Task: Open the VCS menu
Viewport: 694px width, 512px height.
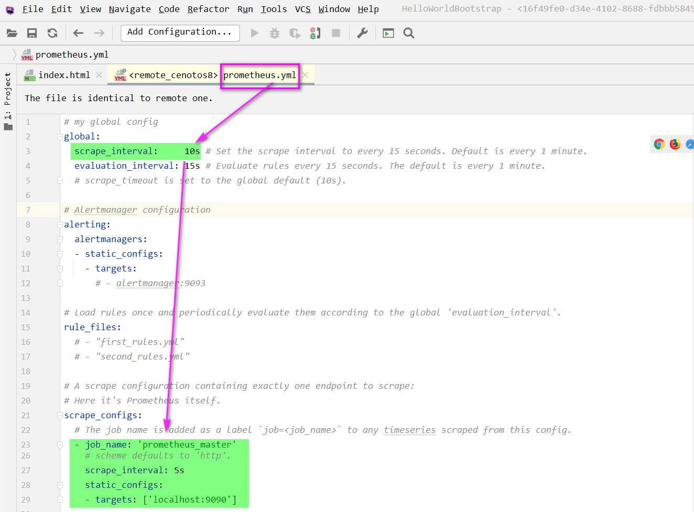Action: (303, 9)
